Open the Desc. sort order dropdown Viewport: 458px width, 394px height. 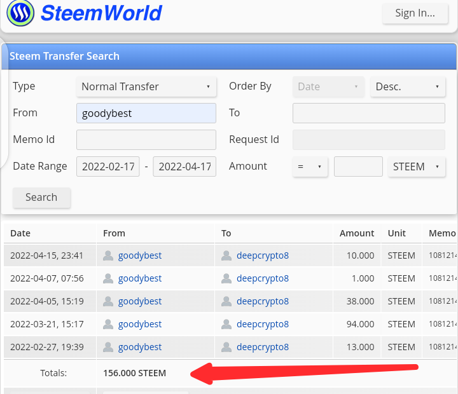(408, 86)
